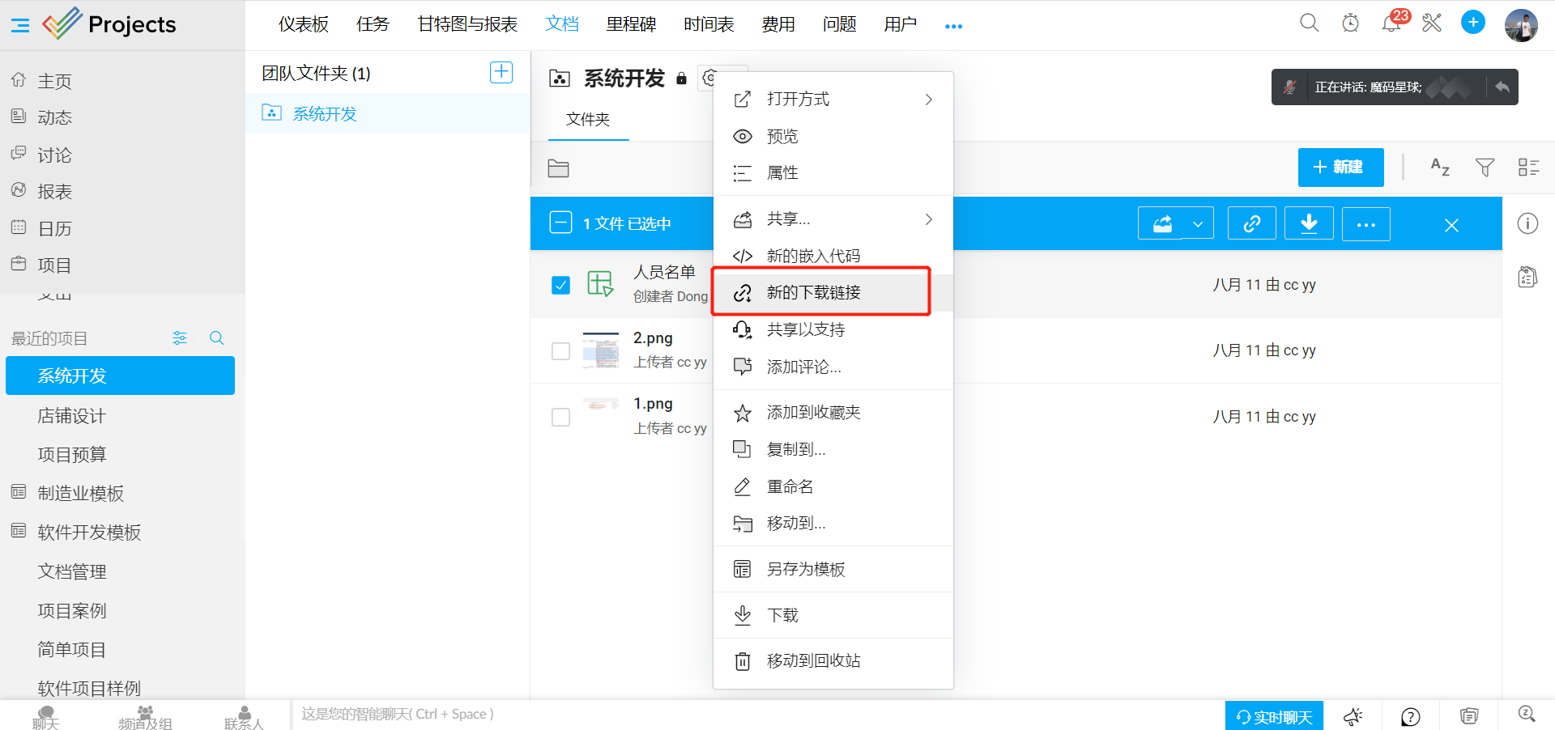Expand the 打开方式 submenu
1555x730 pixels.
pos(928,100)
